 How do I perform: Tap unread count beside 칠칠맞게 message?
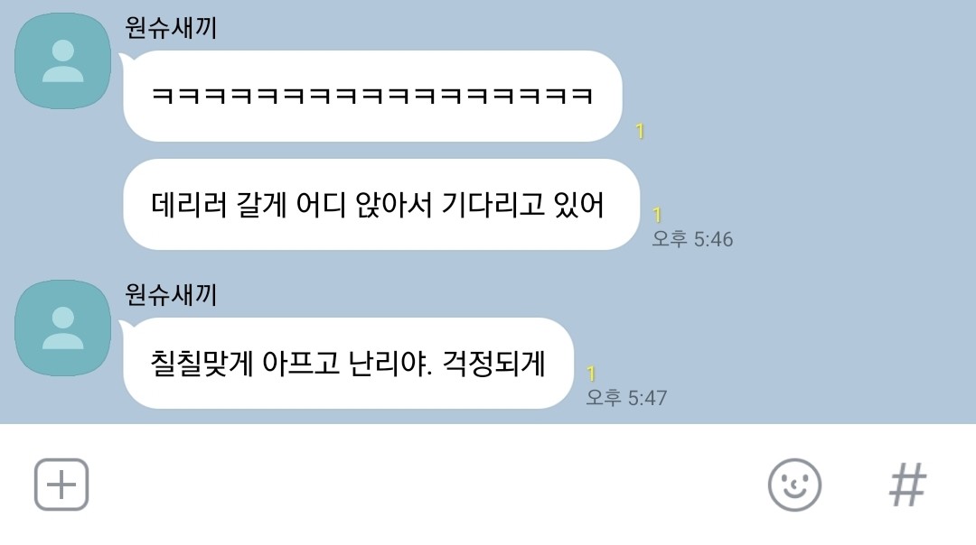point(591,374)
